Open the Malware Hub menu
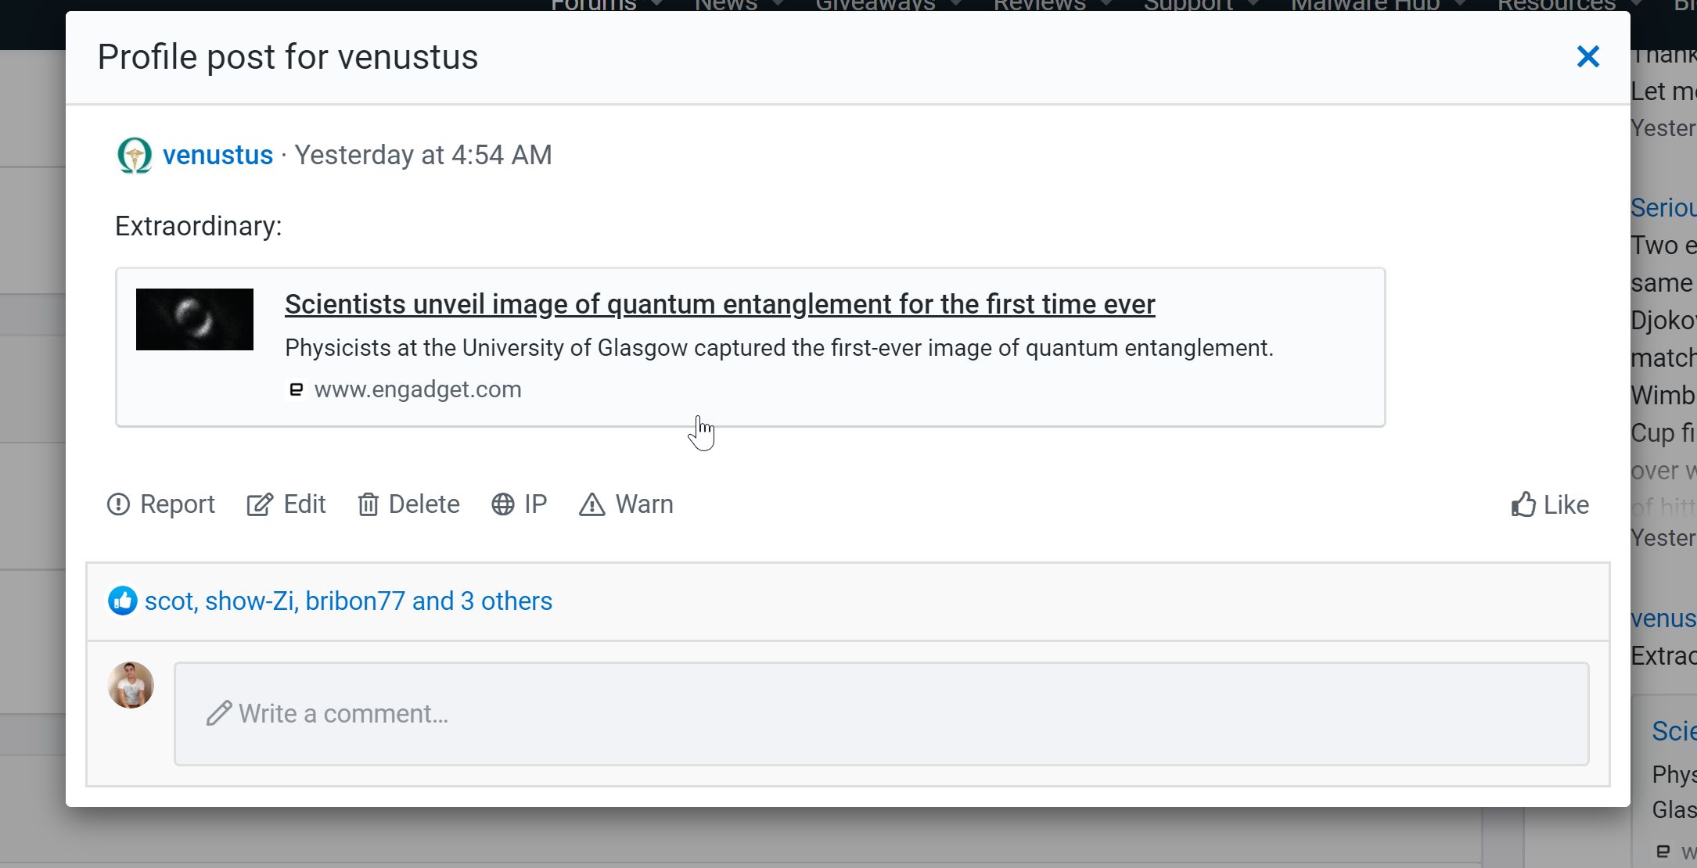Image resolution: width=1697 pixels, height=868 pixels. pyautogui.click(x=1458, y=5)
